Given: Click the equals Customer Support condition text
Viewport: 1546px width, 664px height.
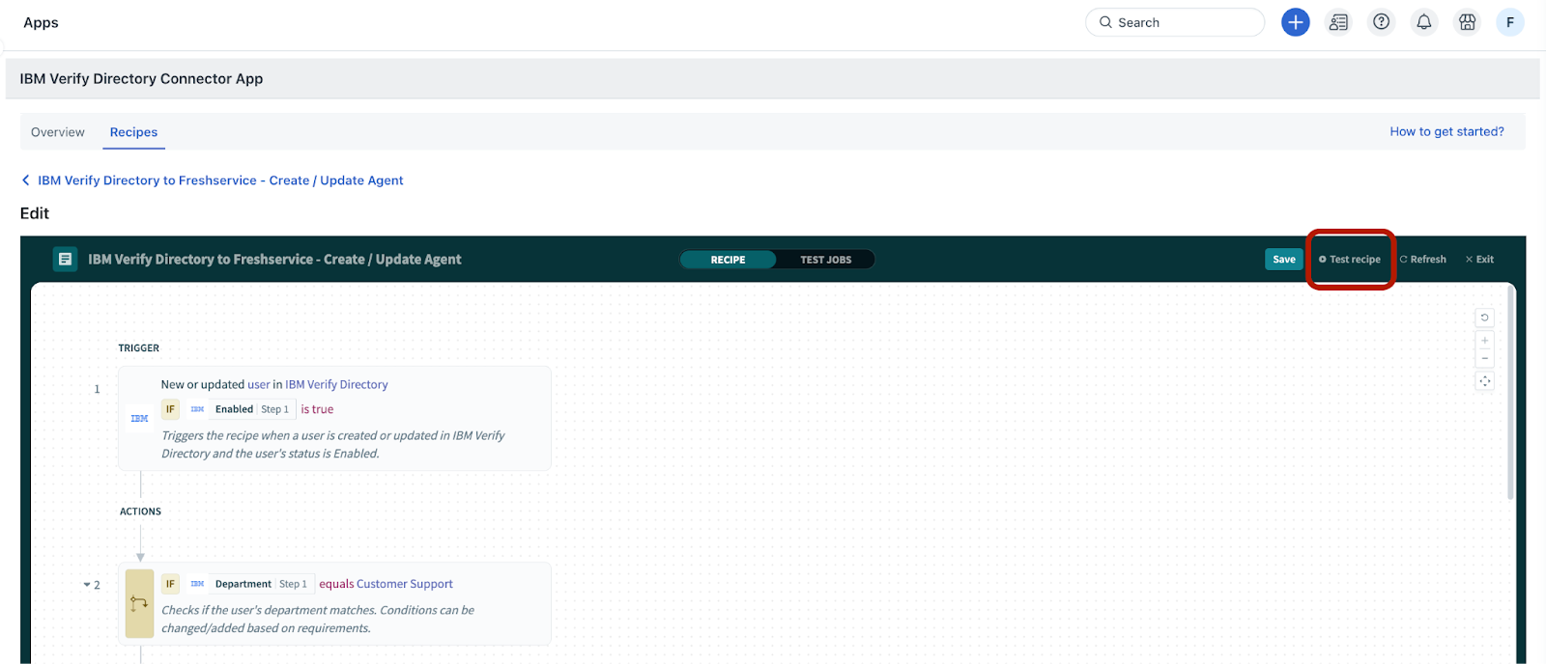Looking at the screenshot, I should 386,584.
